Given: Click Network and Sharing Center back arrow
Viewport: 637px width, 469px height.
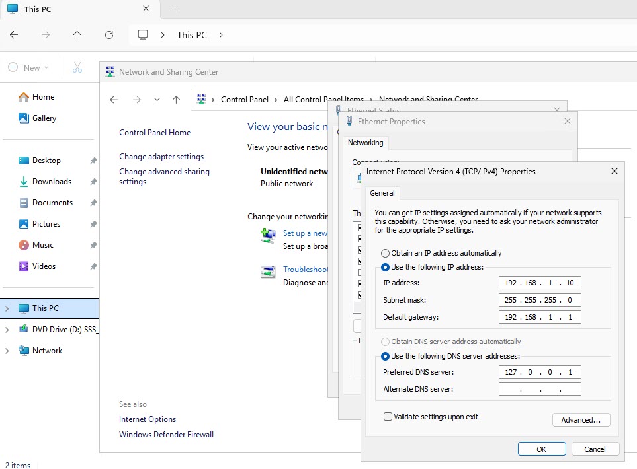Looking at the screenshot, I should pos(114,100).
